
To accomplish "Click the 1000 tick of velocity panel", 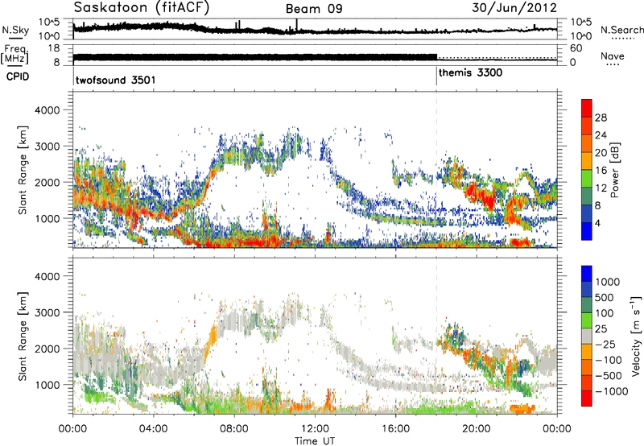I will pyautogui.click(x=47, y=385).
